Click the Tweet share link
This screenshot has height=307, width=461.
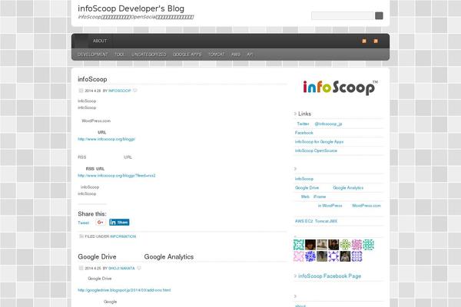(83, 223)
